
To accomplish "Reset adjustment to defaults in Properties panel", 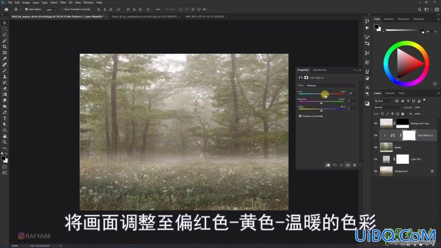I will (341, 165).
